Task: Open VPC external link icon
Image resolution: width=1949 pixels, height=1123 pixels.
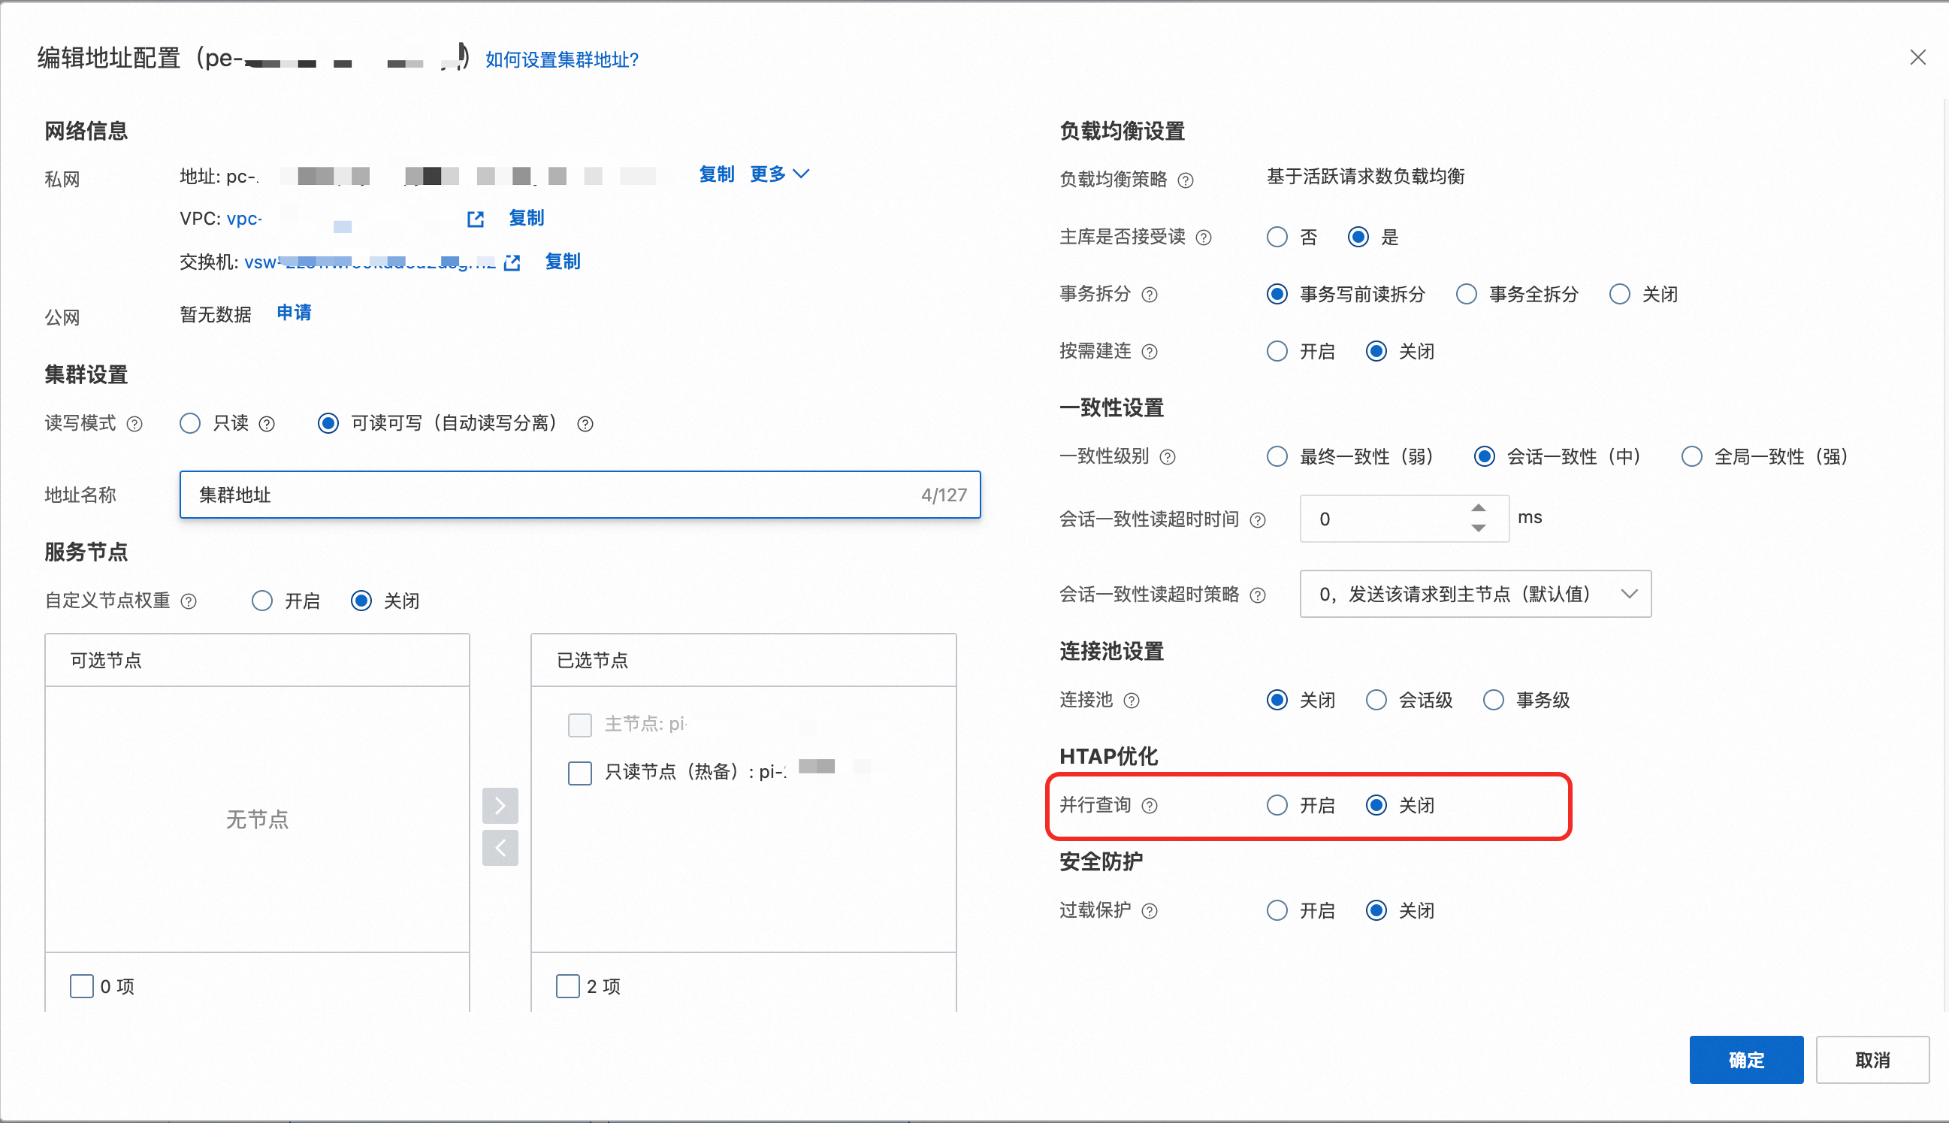Action: point(475,219)
